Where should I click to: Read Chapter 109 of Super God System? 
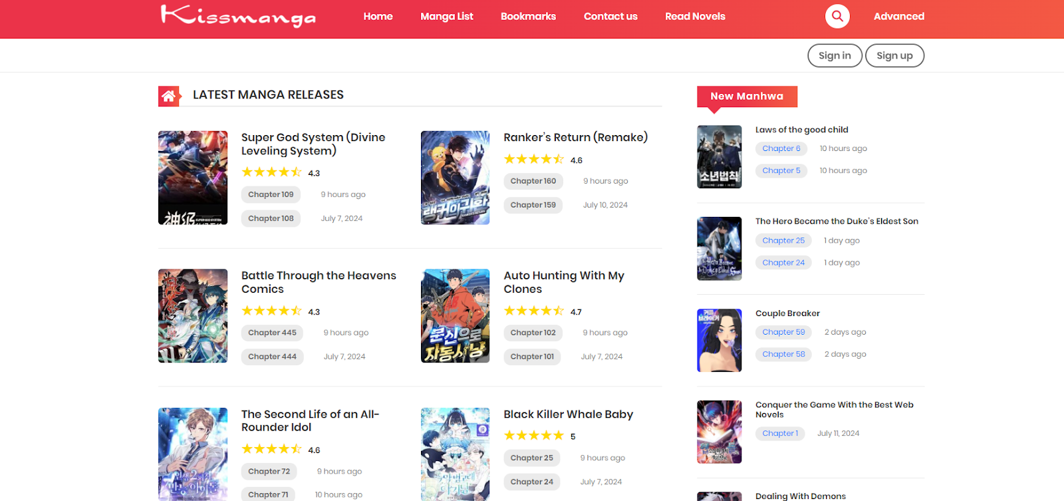[271, 194]
